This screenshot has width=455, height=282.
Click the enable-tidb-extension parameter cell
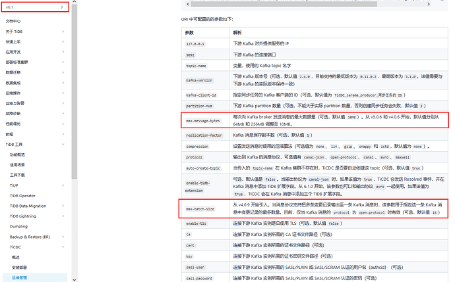coord(206,187)
